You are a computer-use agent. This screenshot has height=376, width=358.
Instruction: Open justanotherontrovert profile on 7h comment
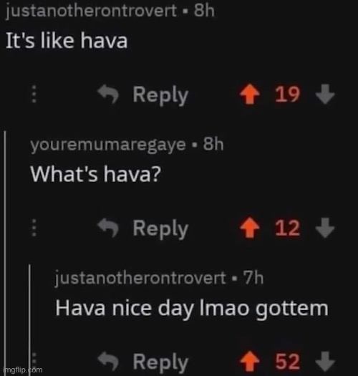pyautogui.click(x=140, y=278)
